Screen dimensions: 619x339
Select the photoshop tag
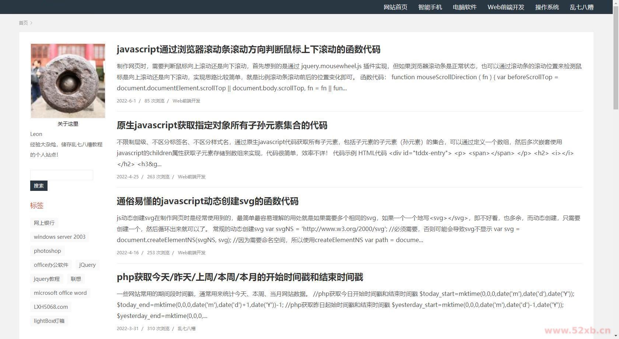tap(47, 251)
